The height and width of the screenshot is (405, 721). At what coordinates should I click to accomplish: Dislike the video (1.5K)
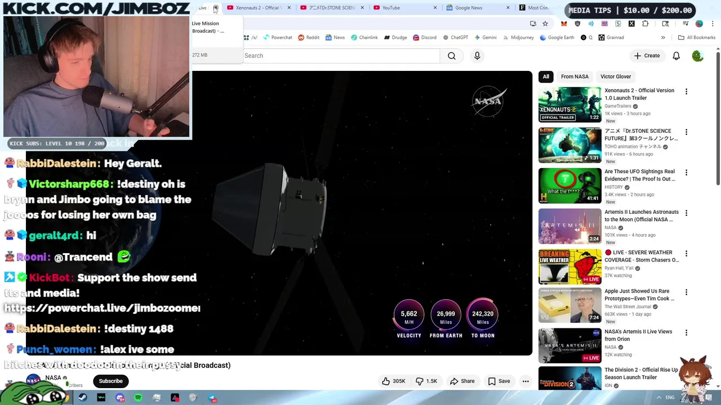[426, 381]
